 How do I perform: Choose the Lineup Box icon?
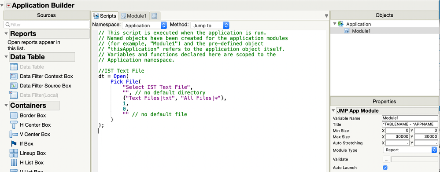[14, 153]
